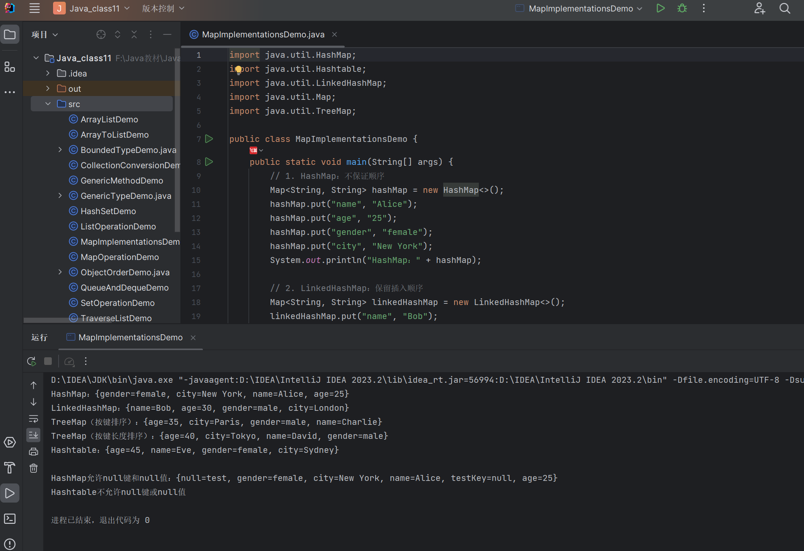Open the Terminal tool window

10,519
